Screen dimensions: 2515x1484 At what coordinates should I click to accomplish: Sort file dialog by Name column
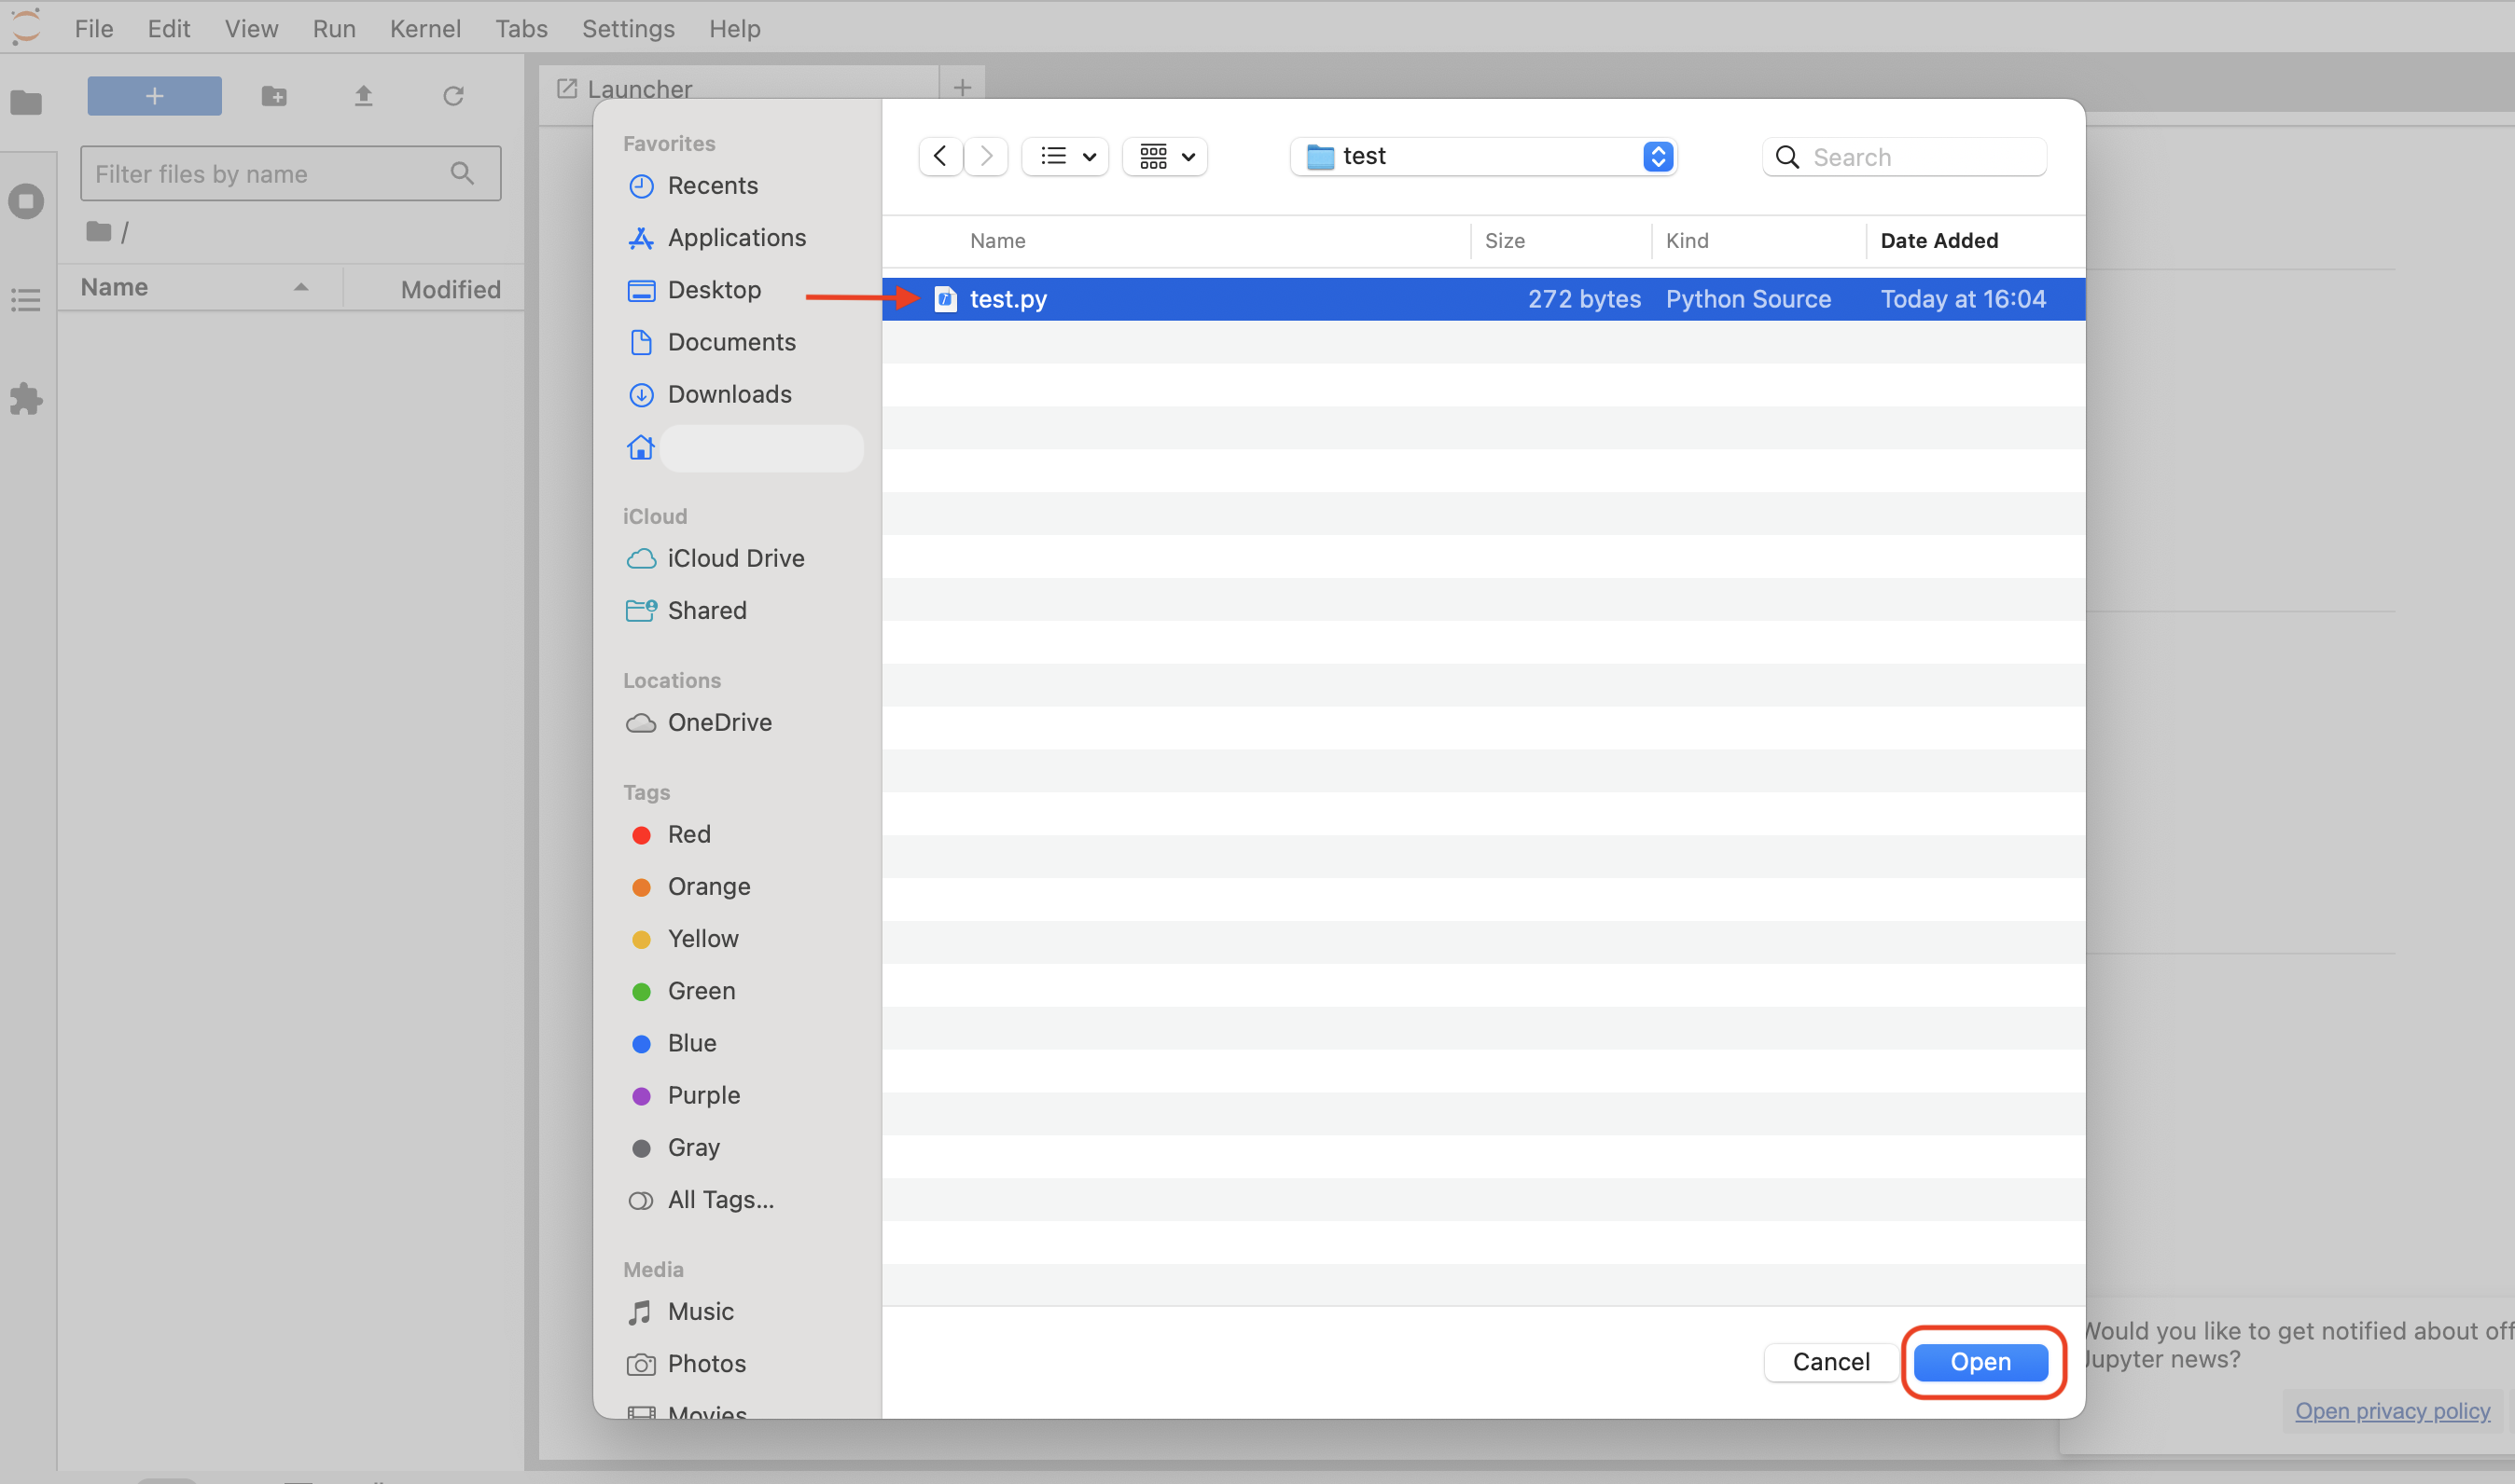998,241
